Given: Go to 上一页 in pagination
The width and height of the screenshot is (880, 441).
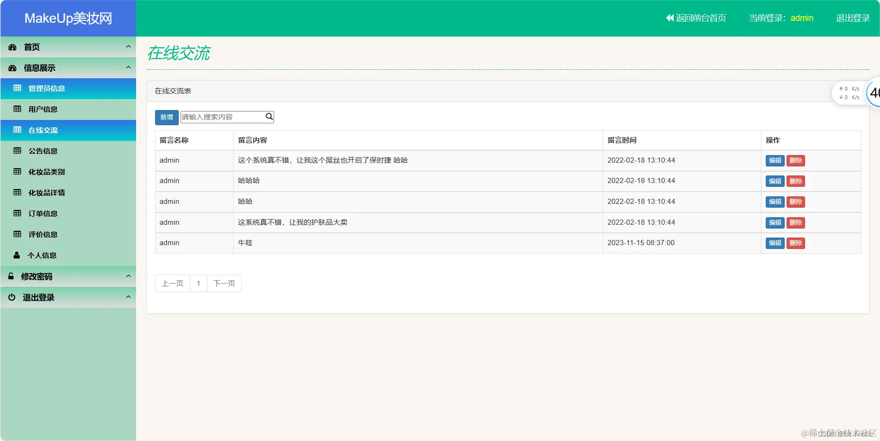Looking at the screenshot, I should click(x=173, y=284).
